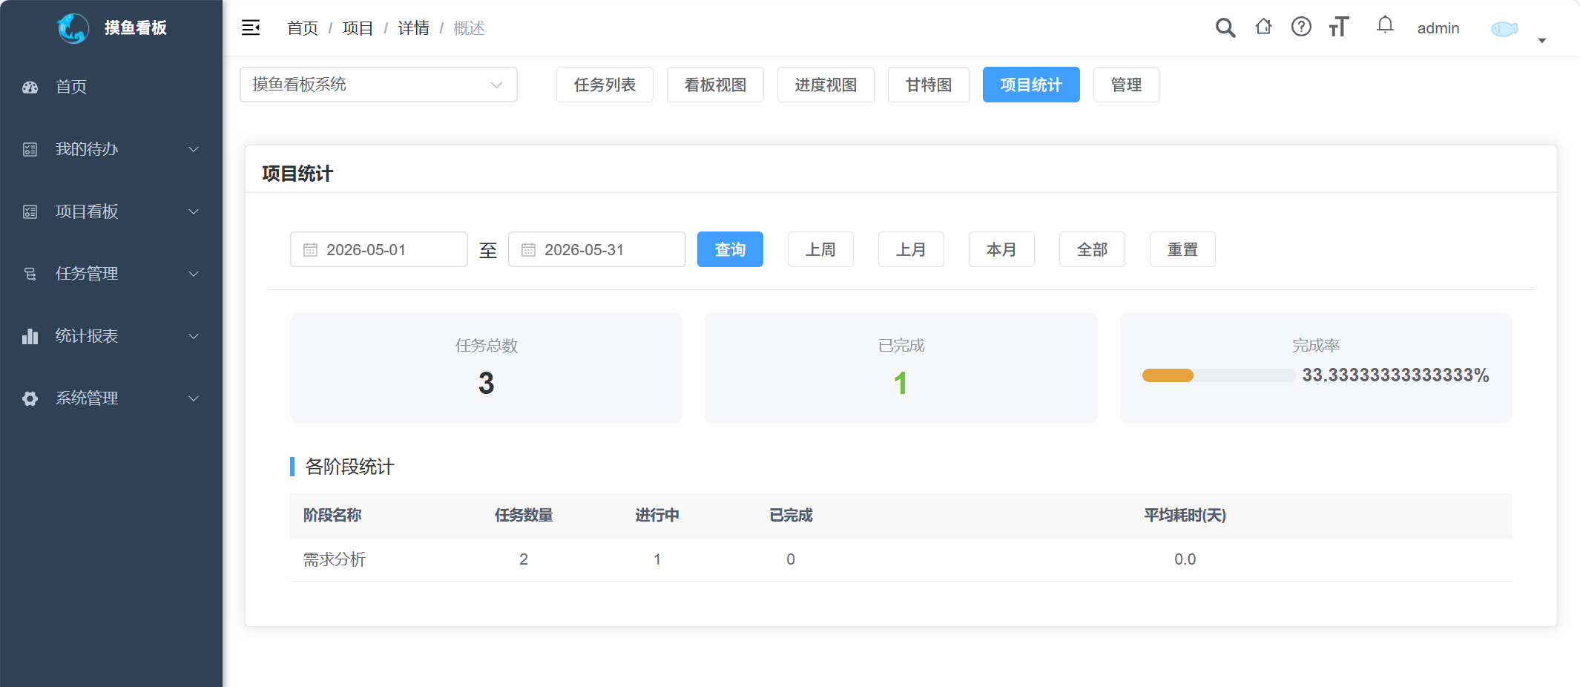
Task: Switch to the 进度视图 tab
Action: point(826,85)
